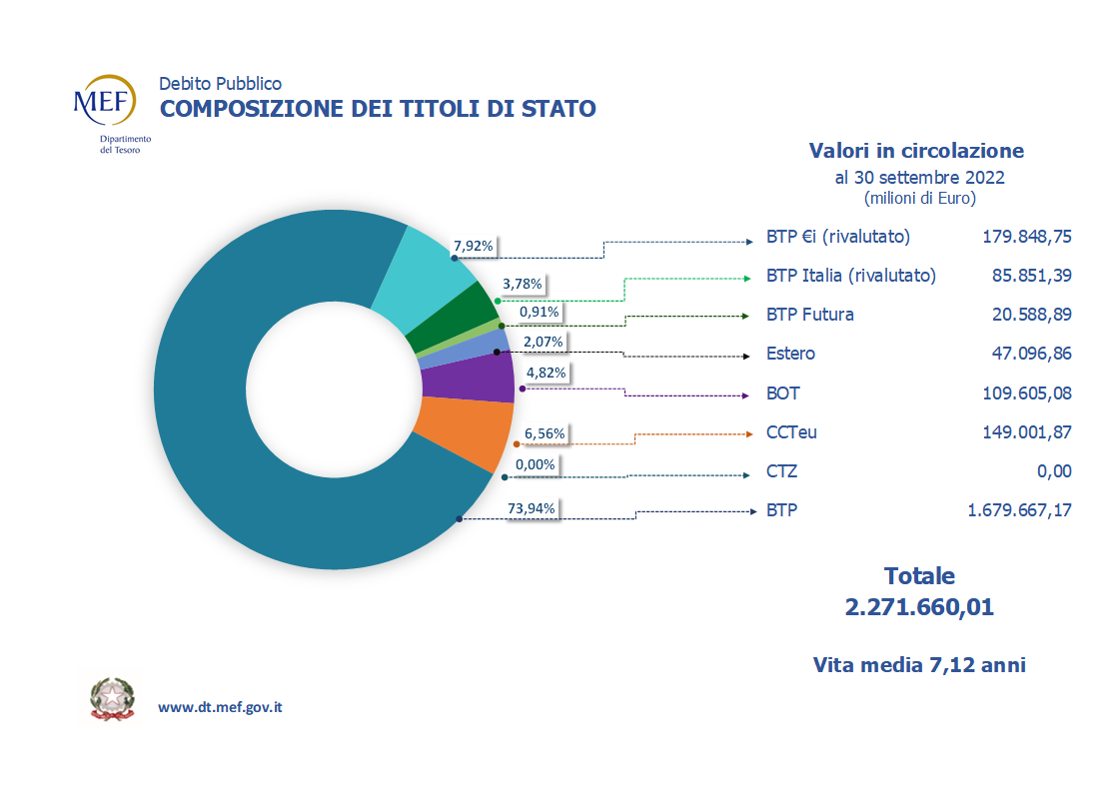This screenshot has width=1116, height=785.
Task: Click the 0,00% percentage label
Action: [536, 464]
